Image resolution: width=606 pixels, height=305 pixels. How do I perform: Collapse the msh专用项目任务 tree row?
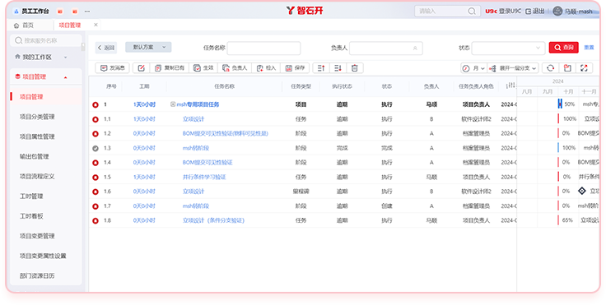click(x=173, y=104)
